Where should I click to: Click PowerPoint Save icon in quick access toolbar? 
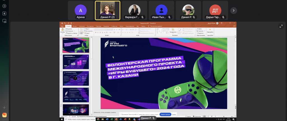pos(62,23)
